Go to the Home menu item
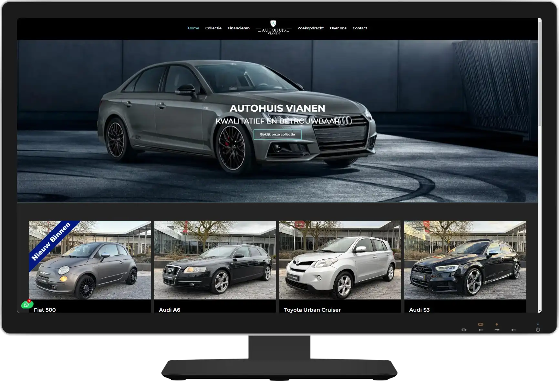 pos(193,28)
